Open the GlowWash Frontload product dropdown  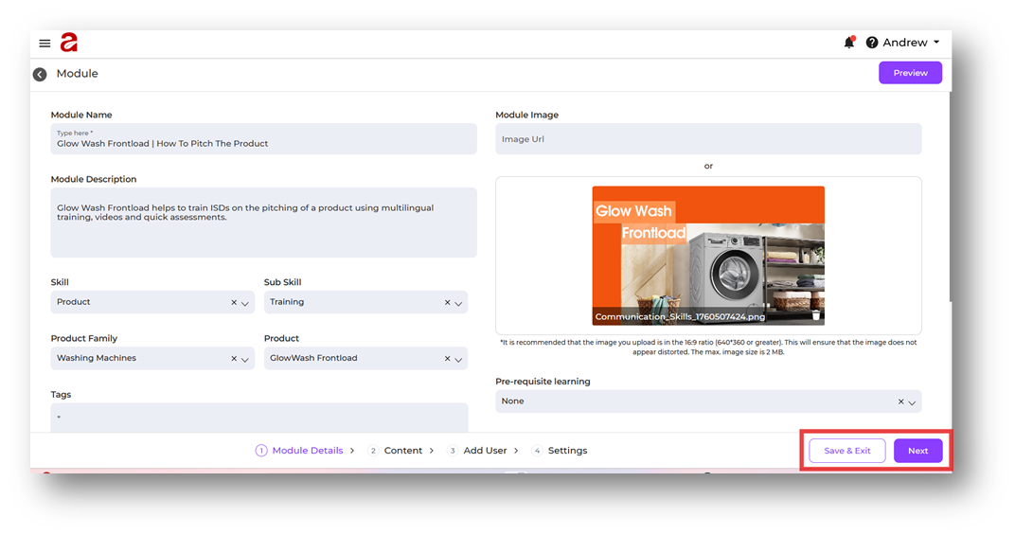(458, 359)
